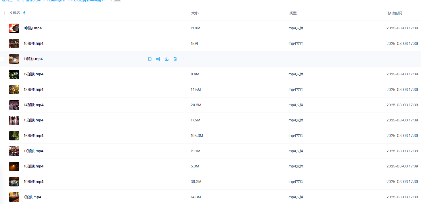421x204 pixels.
Task: Click the 195.3M size value
Action: [x=197, y=136]
